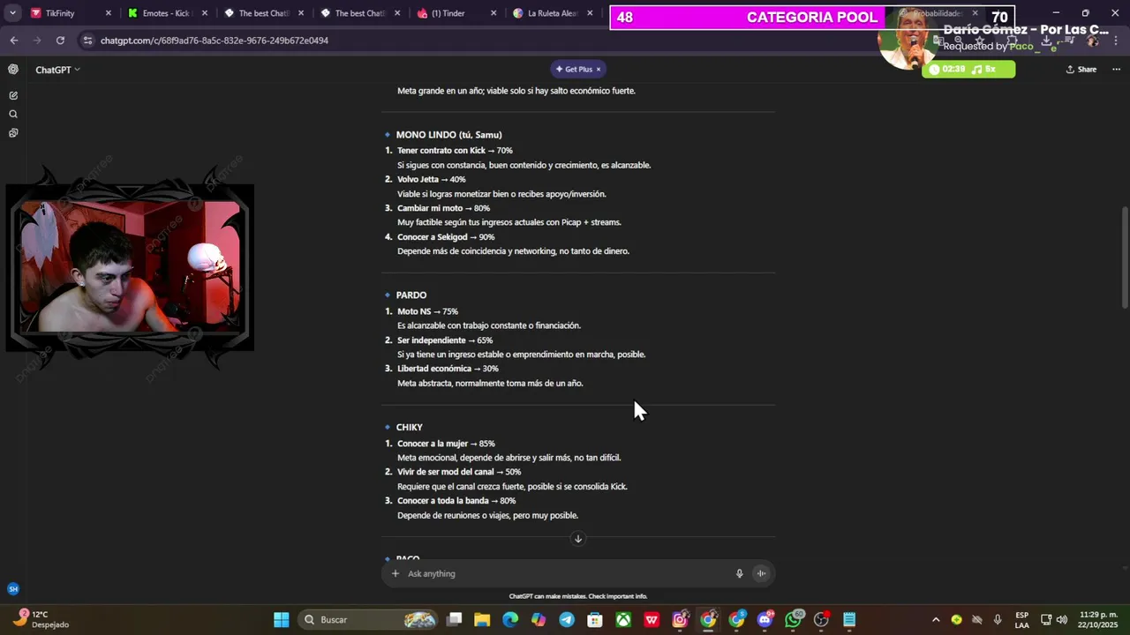Screen dimensions: 1130x635
Task: Click the page vertical scrollbar thumb
Action: 1125,258
